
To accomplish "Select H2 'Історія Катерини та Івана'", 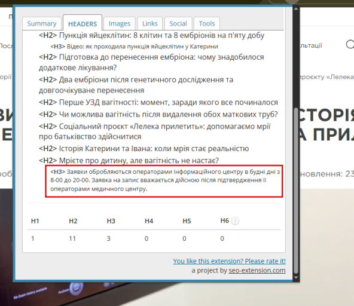I will [x=144, y=149].
